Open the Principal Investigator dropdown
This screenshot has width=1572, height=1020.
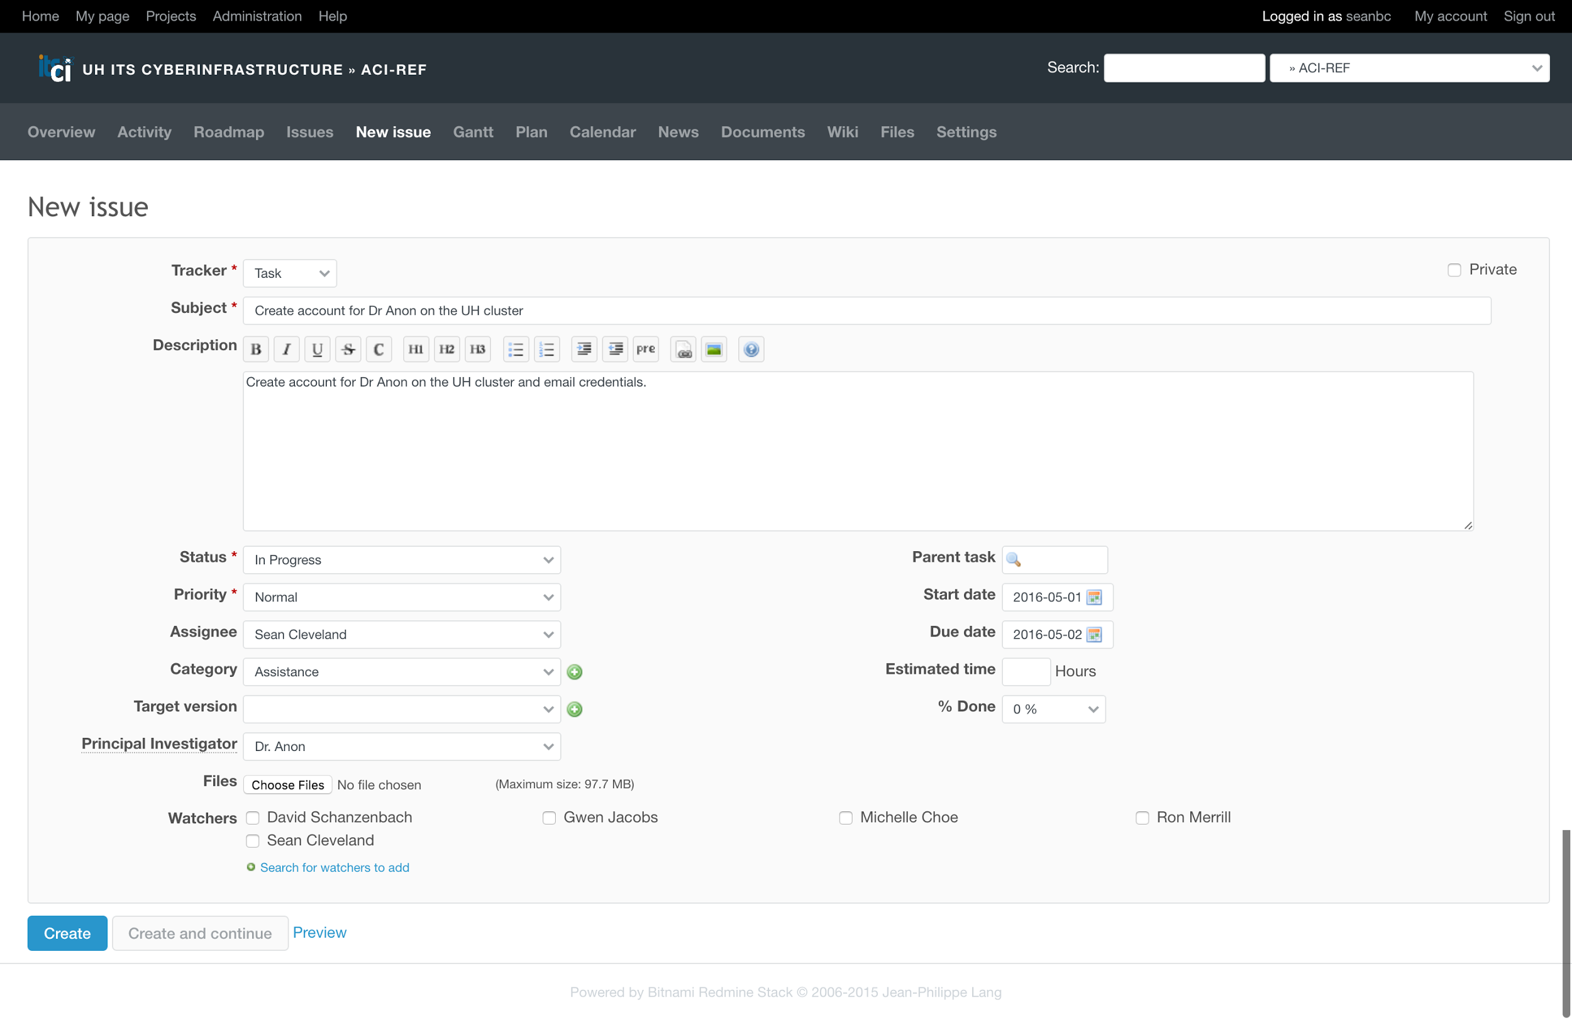402,747
